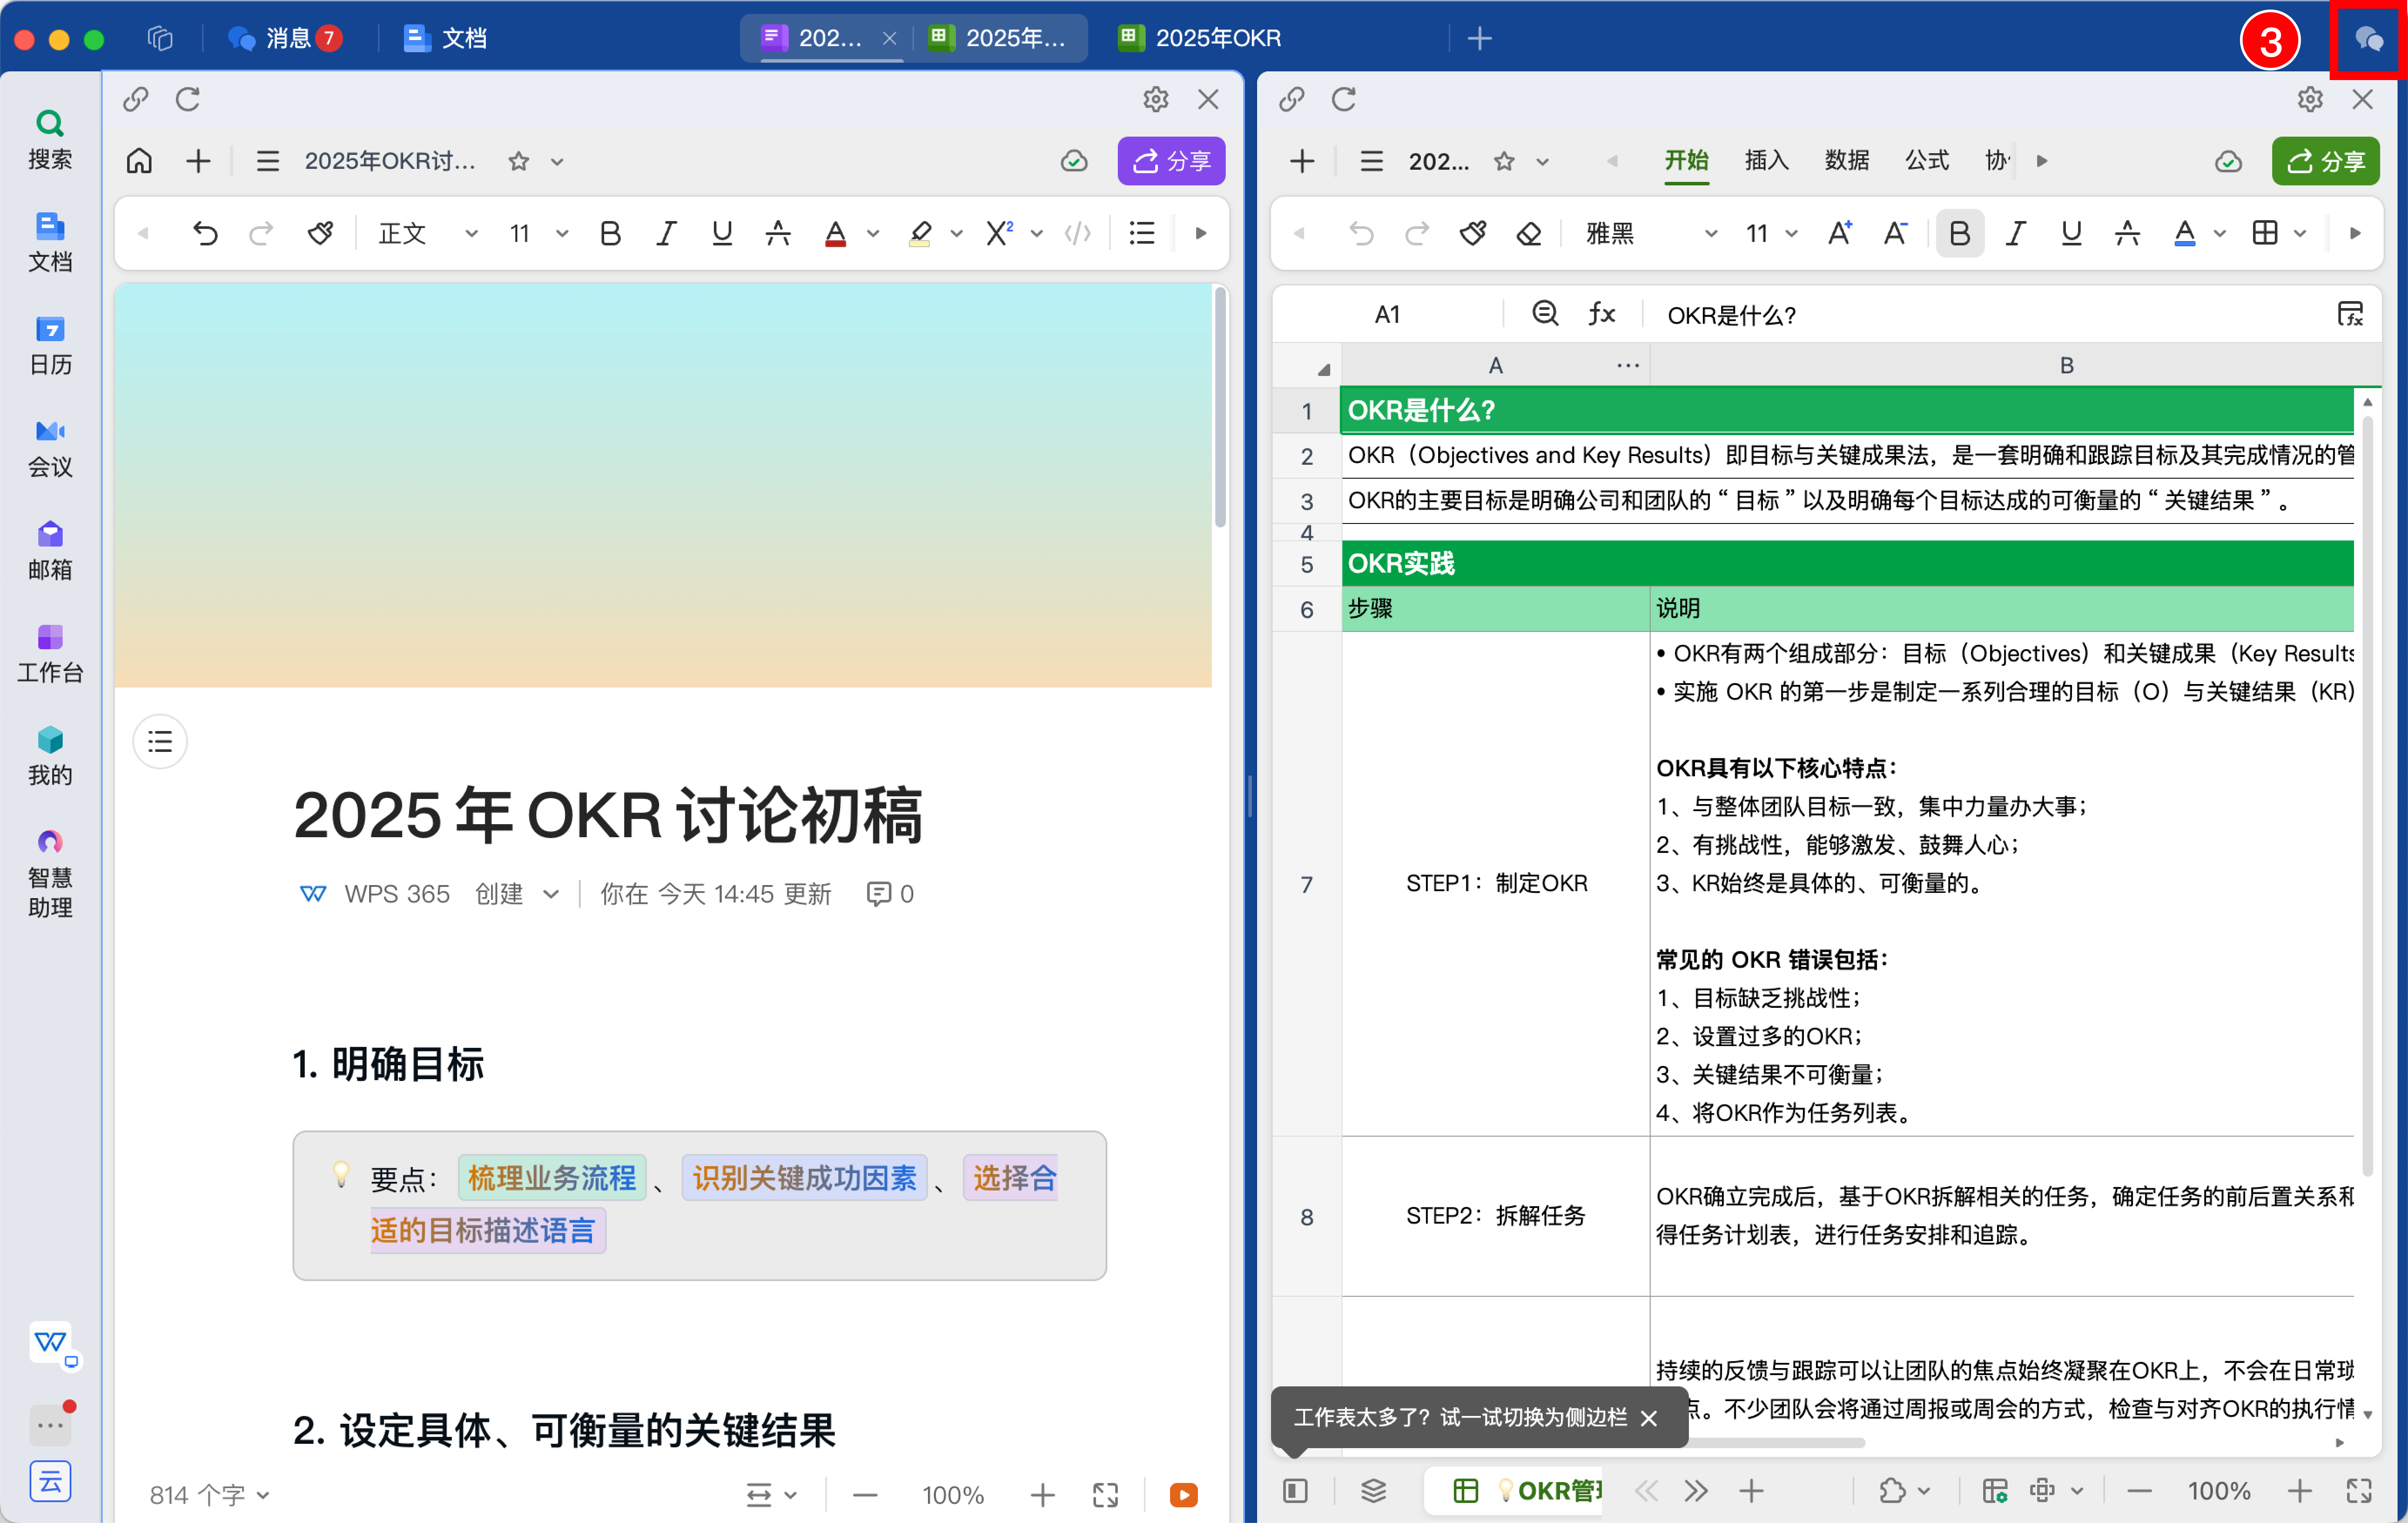Viewport: 2408px width, 1523px height.
Task: Go to home in the document toolbar
Action: (139, 161)
